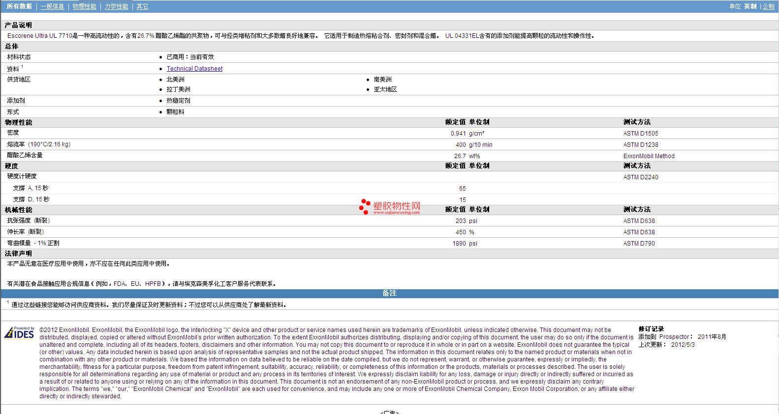Click the 抗张强度 (断裂) row label
The width and height of the screenshot is (779, 414).
[x=29, y=221]
